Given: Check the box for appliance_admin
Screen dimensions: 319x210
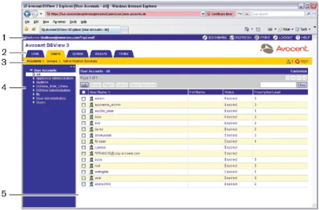Looking at the screenshot, I should click(83, 105).
